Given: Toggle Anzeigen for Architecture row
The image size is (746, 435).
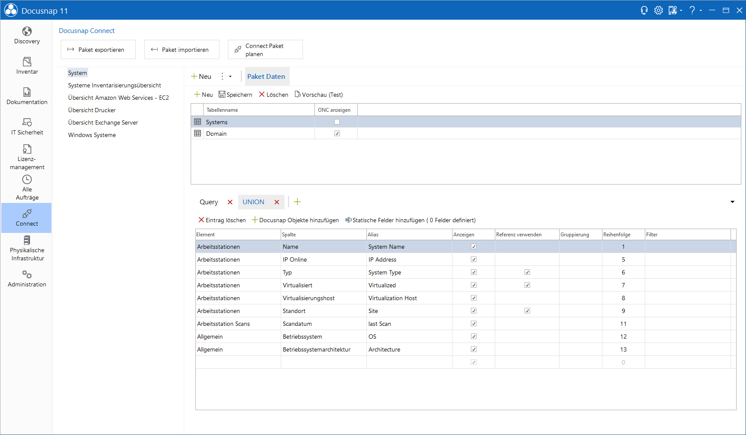Looking at the screenshot, I should pos(473,349).
